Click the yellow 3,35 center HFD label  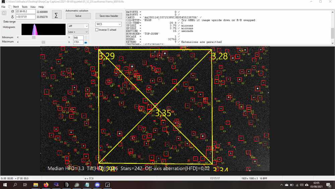[163, 113]
